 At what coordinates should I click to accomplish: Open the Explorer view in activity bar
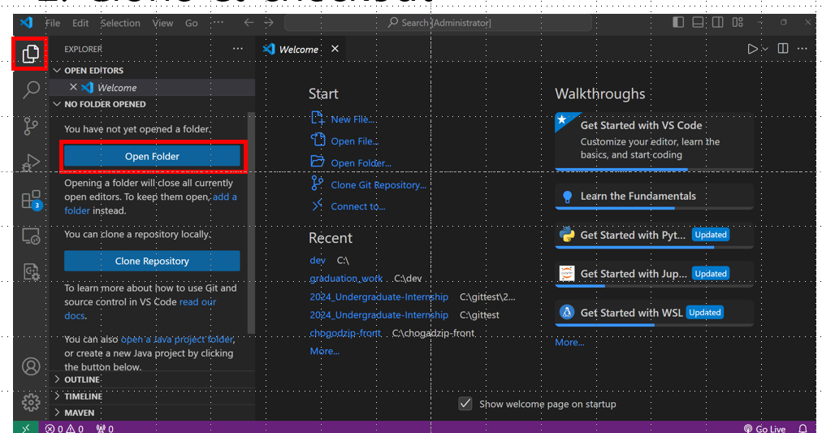pos(30,54)
